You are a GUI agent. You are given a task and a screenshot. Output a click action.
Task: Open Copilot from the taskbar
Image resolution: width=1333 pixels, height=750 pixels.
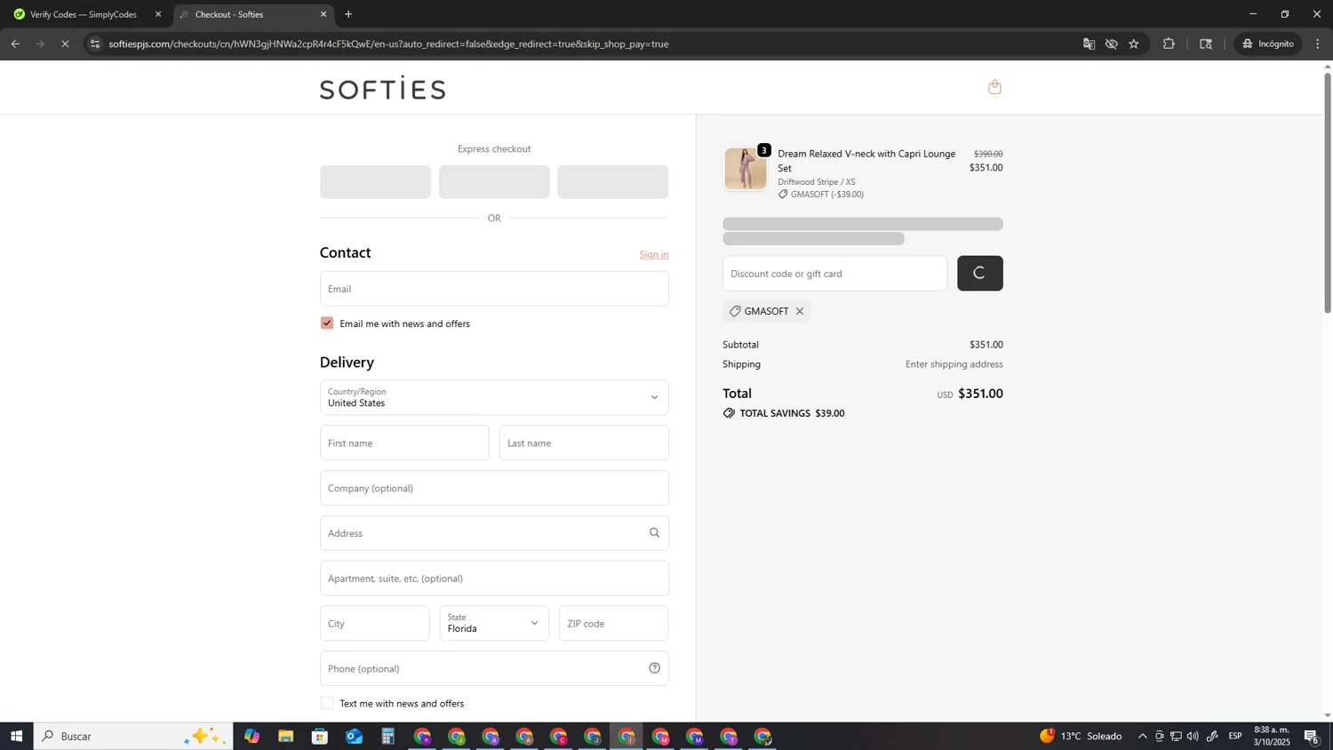(x=252, y=737)
